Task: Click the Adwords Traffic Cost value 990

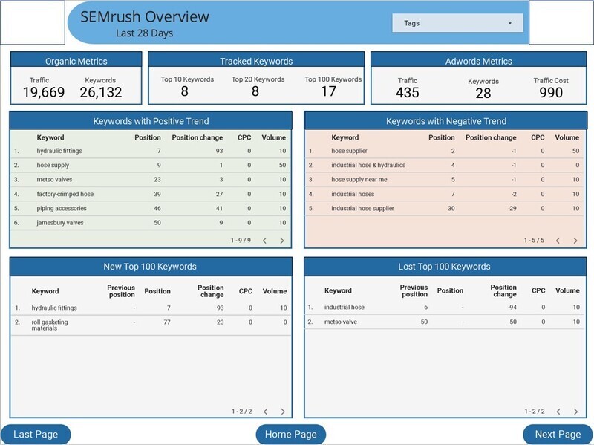Action: point(551,93)
